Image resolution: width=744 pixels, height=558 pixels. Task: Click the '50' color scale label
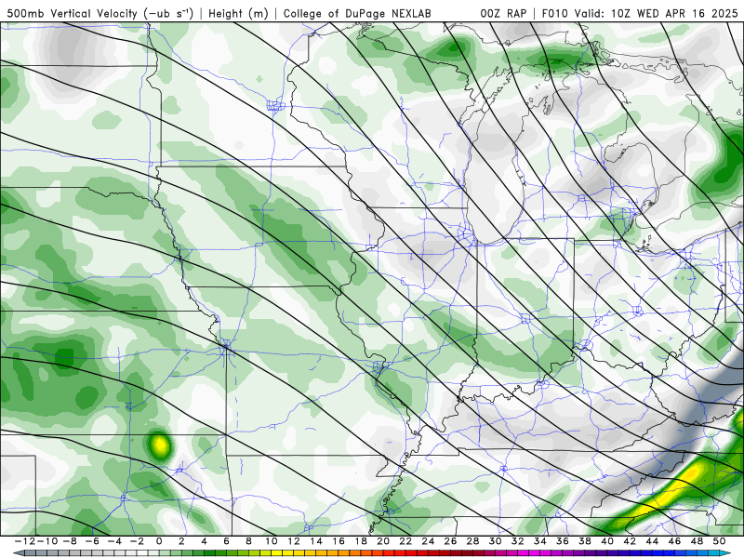(719, 541)
